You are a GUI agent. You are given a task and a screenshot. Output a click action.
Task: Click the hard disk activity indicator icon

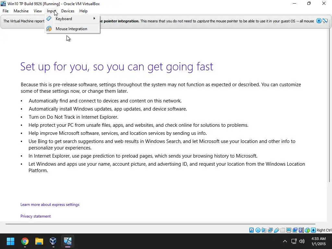251,230
